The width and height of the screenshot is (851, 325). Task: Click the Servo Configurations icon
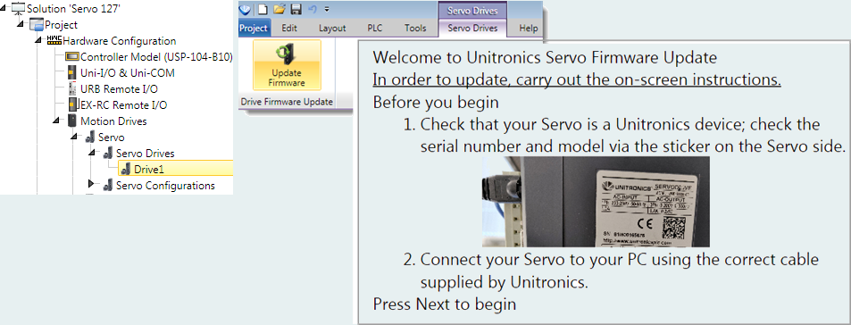(109, 186)
